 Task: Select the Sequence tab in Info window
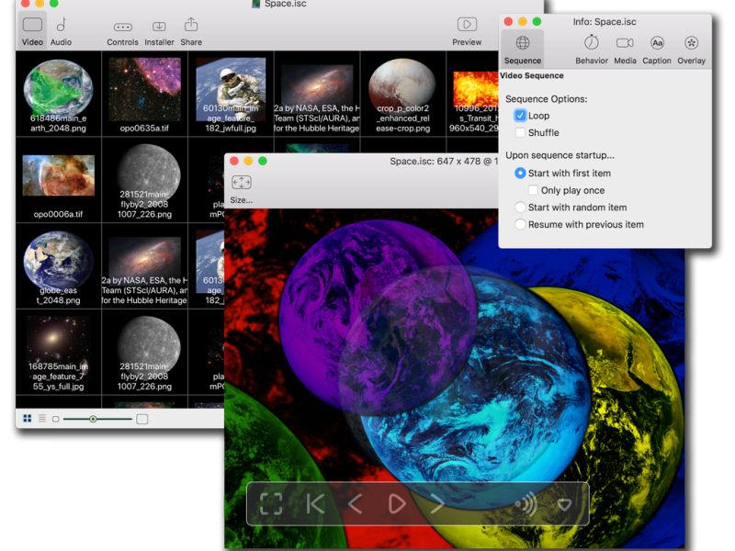point(523,49)
